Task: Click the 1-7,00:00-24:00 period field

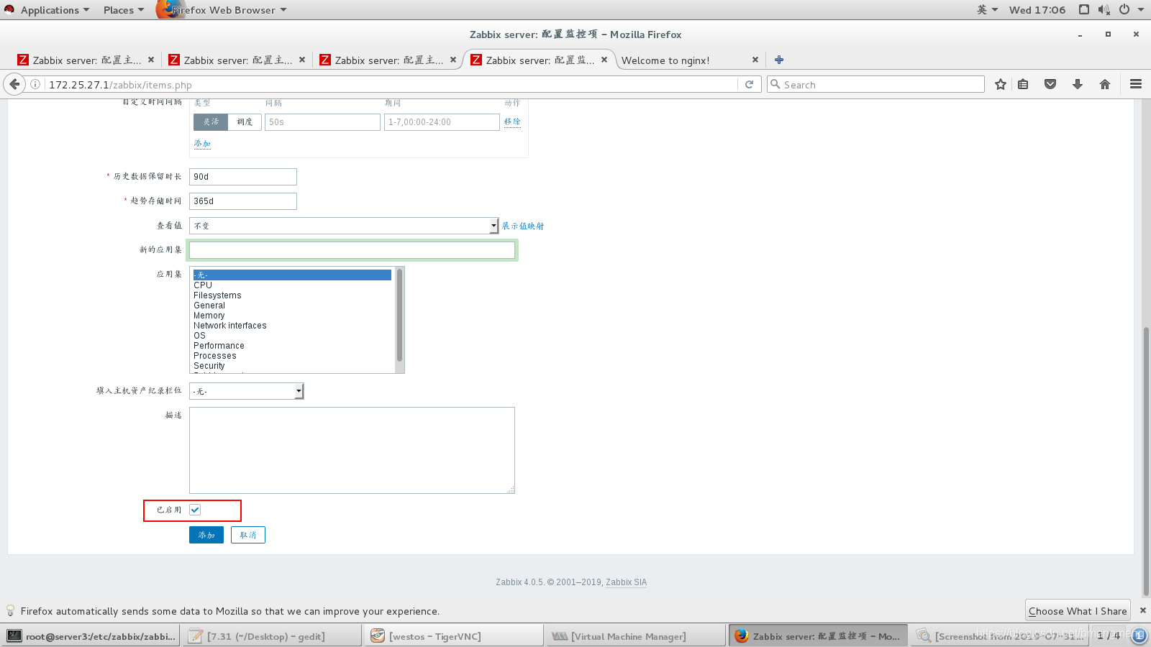Action: 442,122
